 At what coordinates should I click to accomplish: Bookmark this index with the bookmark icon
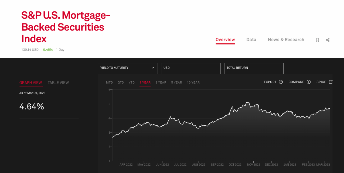point(317,40)
